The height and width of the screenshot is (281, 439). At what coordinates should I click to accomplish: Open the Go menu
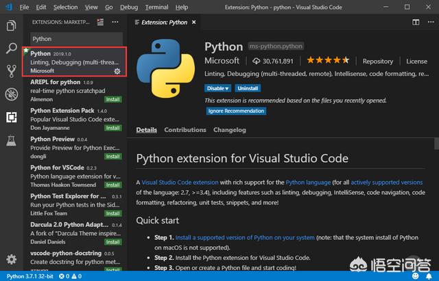pyautogui.click(x=108, y=7)
